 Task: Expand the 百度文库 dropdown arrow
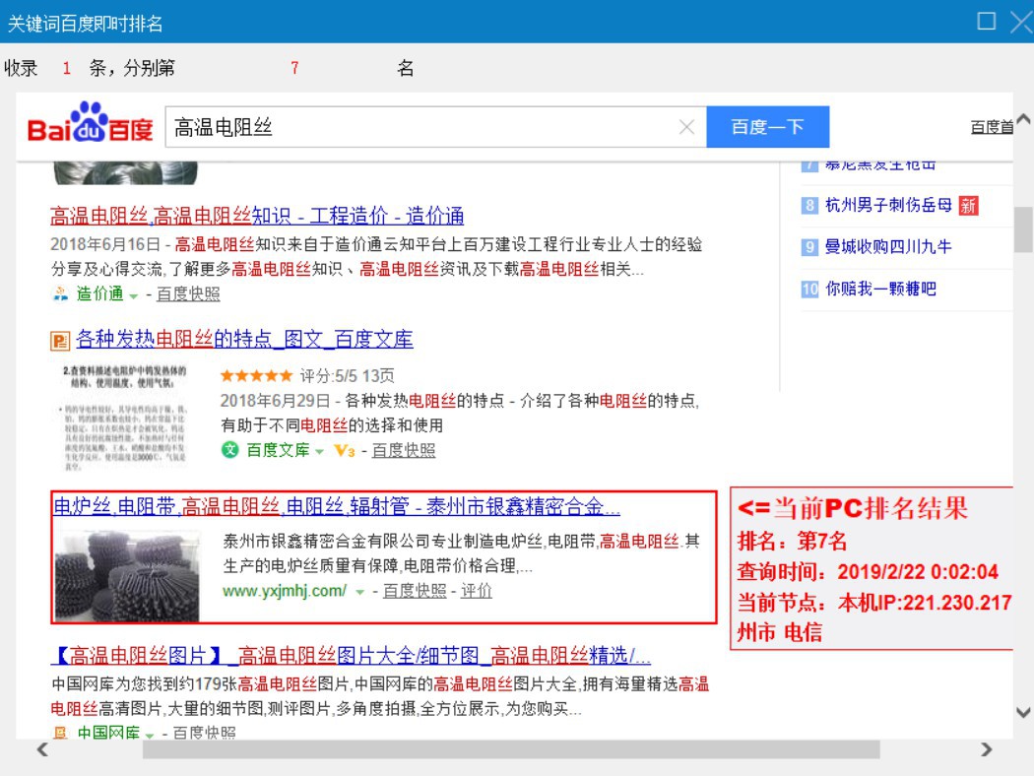pyautogui.click(x=319, y=452)
